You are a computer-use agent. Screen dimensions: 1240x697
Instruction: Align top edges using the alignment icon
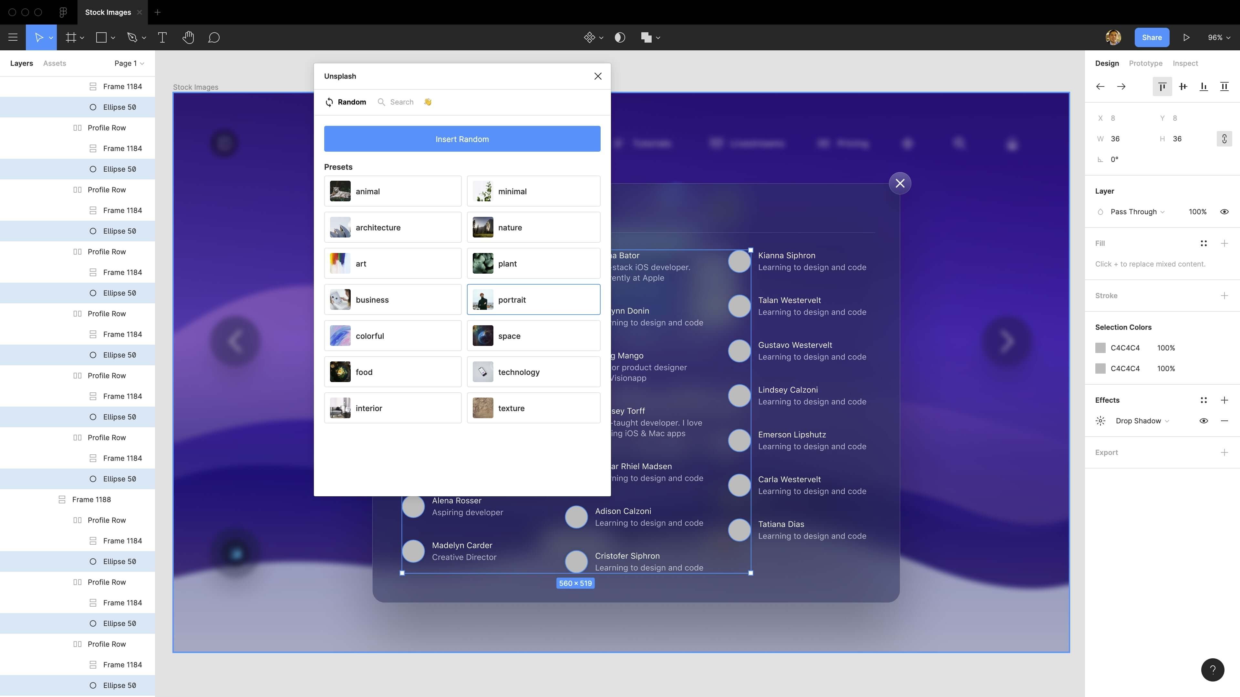point(1162,86)
